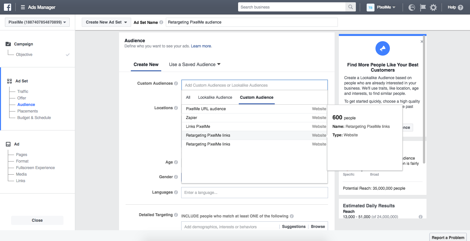Viewport: 470px width, 241px height.
Task: Expand the Use a Saved Audience dropdown
Action: 195,64
